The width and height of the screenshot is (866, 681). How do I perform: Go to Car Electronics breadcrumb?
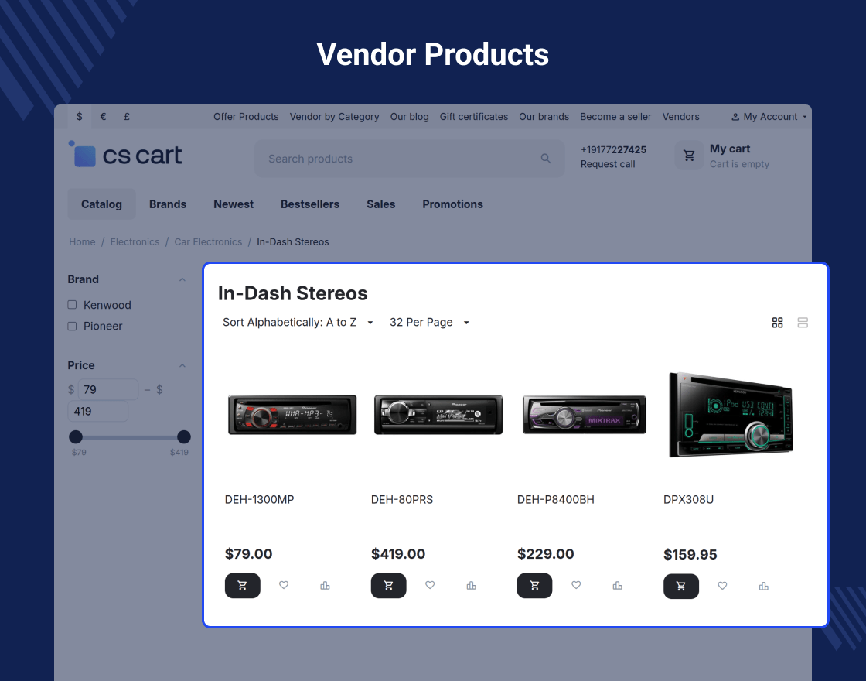pyautogui.click(x=208, y=241)
